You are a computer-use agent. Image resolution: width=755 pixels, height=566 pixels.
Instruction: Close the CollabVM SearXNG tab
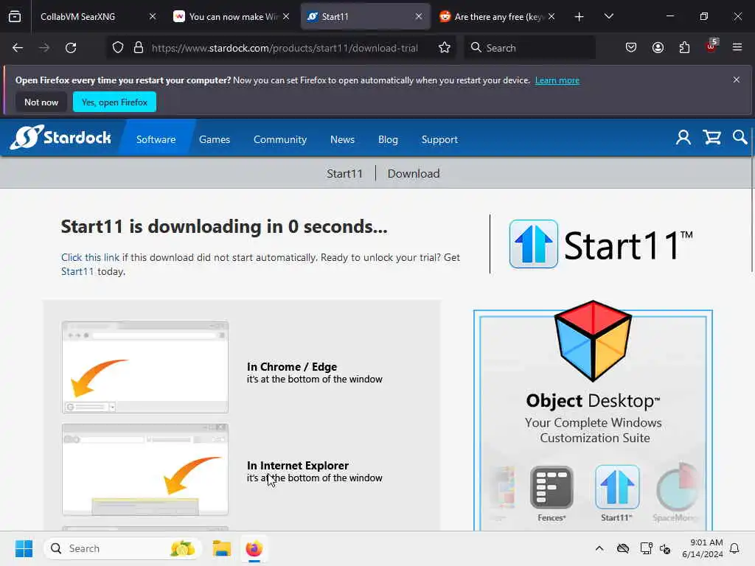153,16
